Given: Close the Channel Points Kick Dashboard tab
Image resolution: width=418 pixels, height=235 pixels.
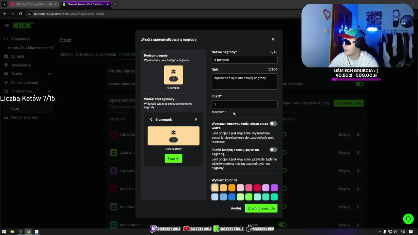Looking at the screenshot, I should pyautogui.click(x=107, y=4).
